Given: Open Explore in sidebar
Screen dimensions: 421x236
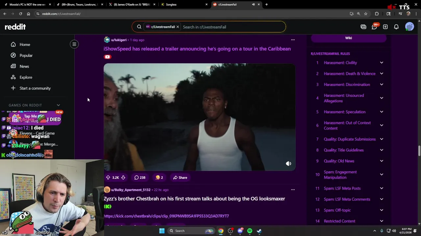Looking at the screenshot, I should 26,77.
